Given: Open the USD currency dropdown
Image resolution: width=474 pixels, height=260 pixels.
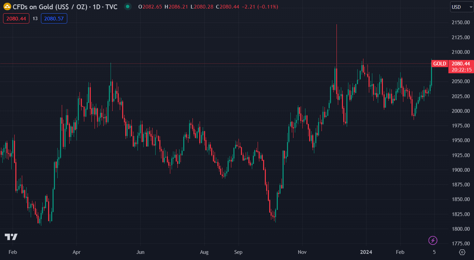Looking at the screenshot, I should [x=462, y=7].
